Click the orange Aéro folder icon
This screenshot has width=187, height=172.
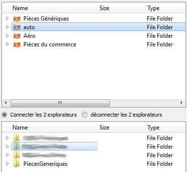click(17, 36)
